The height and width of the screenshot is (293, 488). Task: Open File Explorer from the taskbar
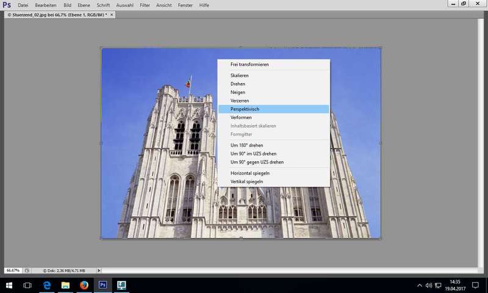pos(65,285)
